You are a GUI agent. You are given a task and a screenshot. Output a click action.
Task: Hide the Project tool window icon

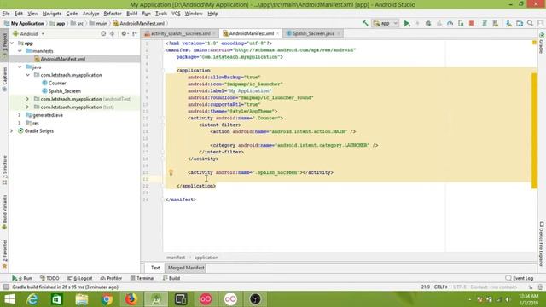tap(135, 34)
